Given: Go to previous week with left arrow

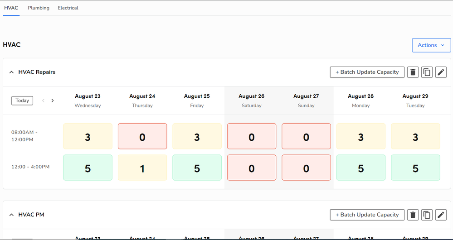Looking at the screenshot, I should coord(44,101).
